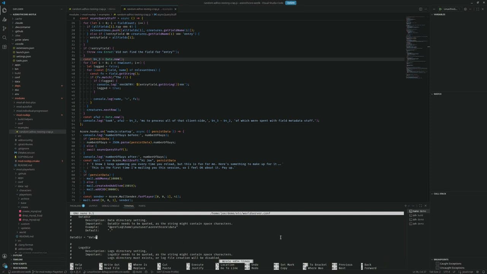Image resolution: width=487 pixels, height=274 pixels.
Task: Click JavaScript language mode indicator
Action: [x=467, y=272]
